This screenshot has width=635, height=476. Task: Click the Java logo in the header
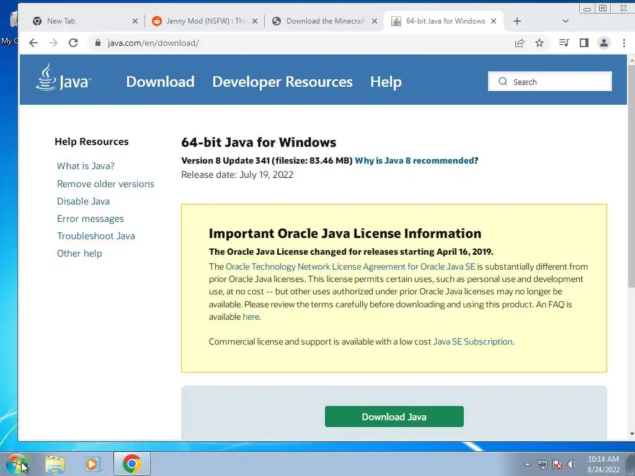point(64,77)
